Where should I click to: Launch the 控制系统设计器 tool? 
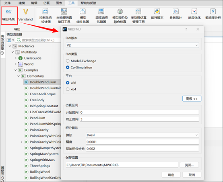45,16
